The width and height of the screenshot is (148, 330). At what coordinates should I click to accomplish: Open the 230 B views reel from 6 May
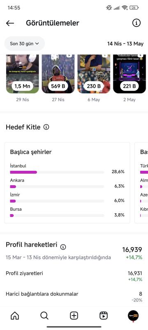pos(94,74)
